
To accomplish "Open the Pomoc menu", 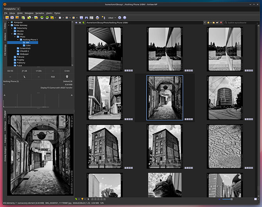I will (57, 13).
